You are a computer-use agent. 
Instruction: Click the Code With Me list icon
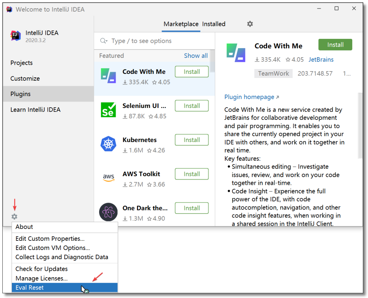pos(108,76)
